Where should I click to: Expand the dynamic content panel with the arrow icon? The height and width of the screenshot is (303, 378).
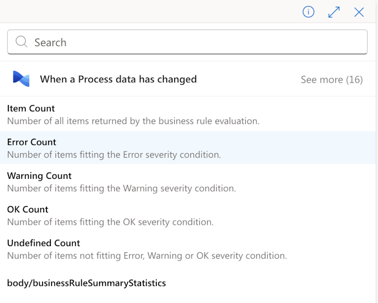pyautogui.click(x=334, y=12)
